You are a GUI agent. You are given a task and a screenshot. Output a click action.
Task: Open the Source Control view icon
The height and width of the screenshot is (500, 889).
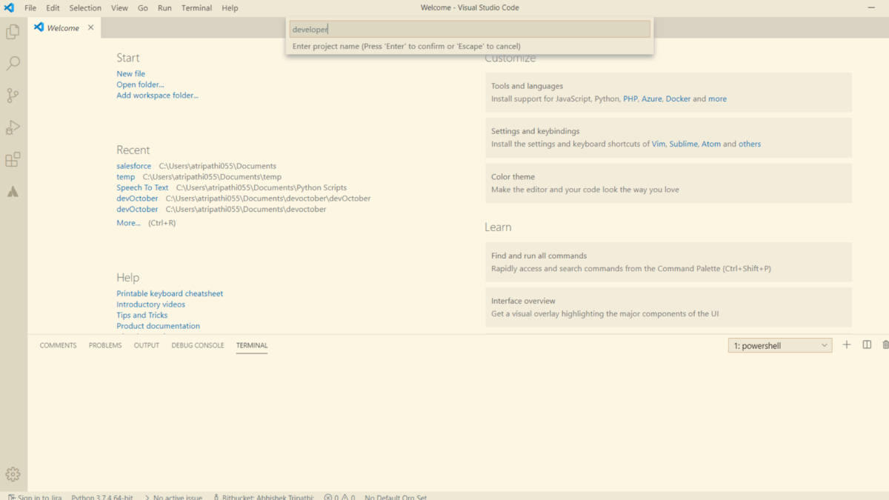tap(13, 96)
